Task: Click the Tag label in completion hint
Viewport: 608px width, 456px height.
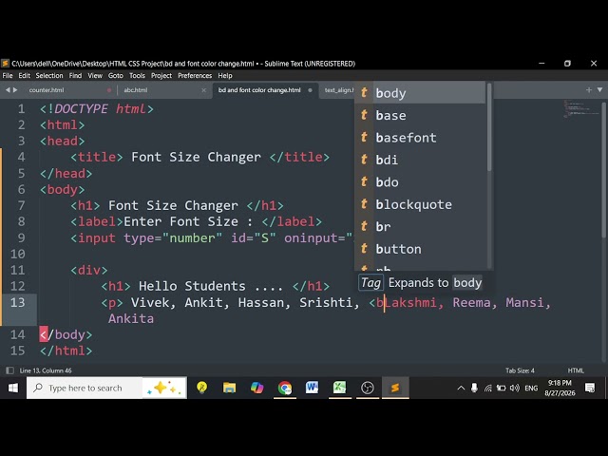Action: [x=370, y=283]
